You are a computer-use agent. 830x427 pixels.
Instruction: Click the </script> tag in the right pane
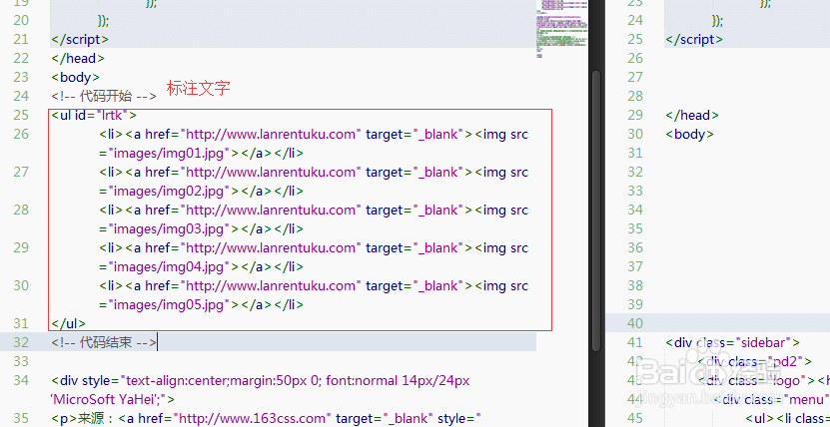point(694,39)
